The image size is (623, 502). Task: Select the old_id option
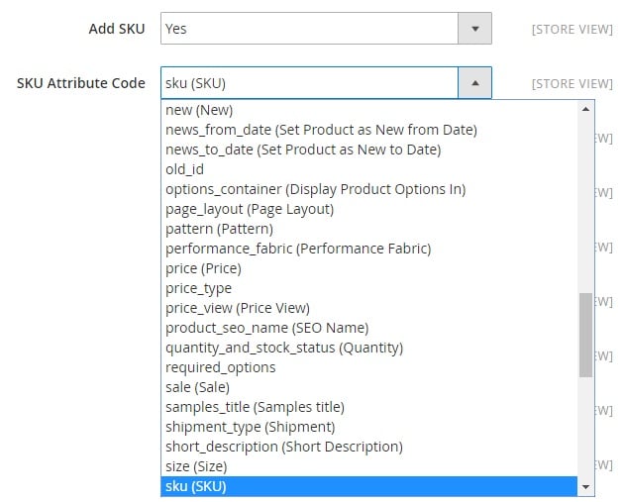tap(369, 169)
